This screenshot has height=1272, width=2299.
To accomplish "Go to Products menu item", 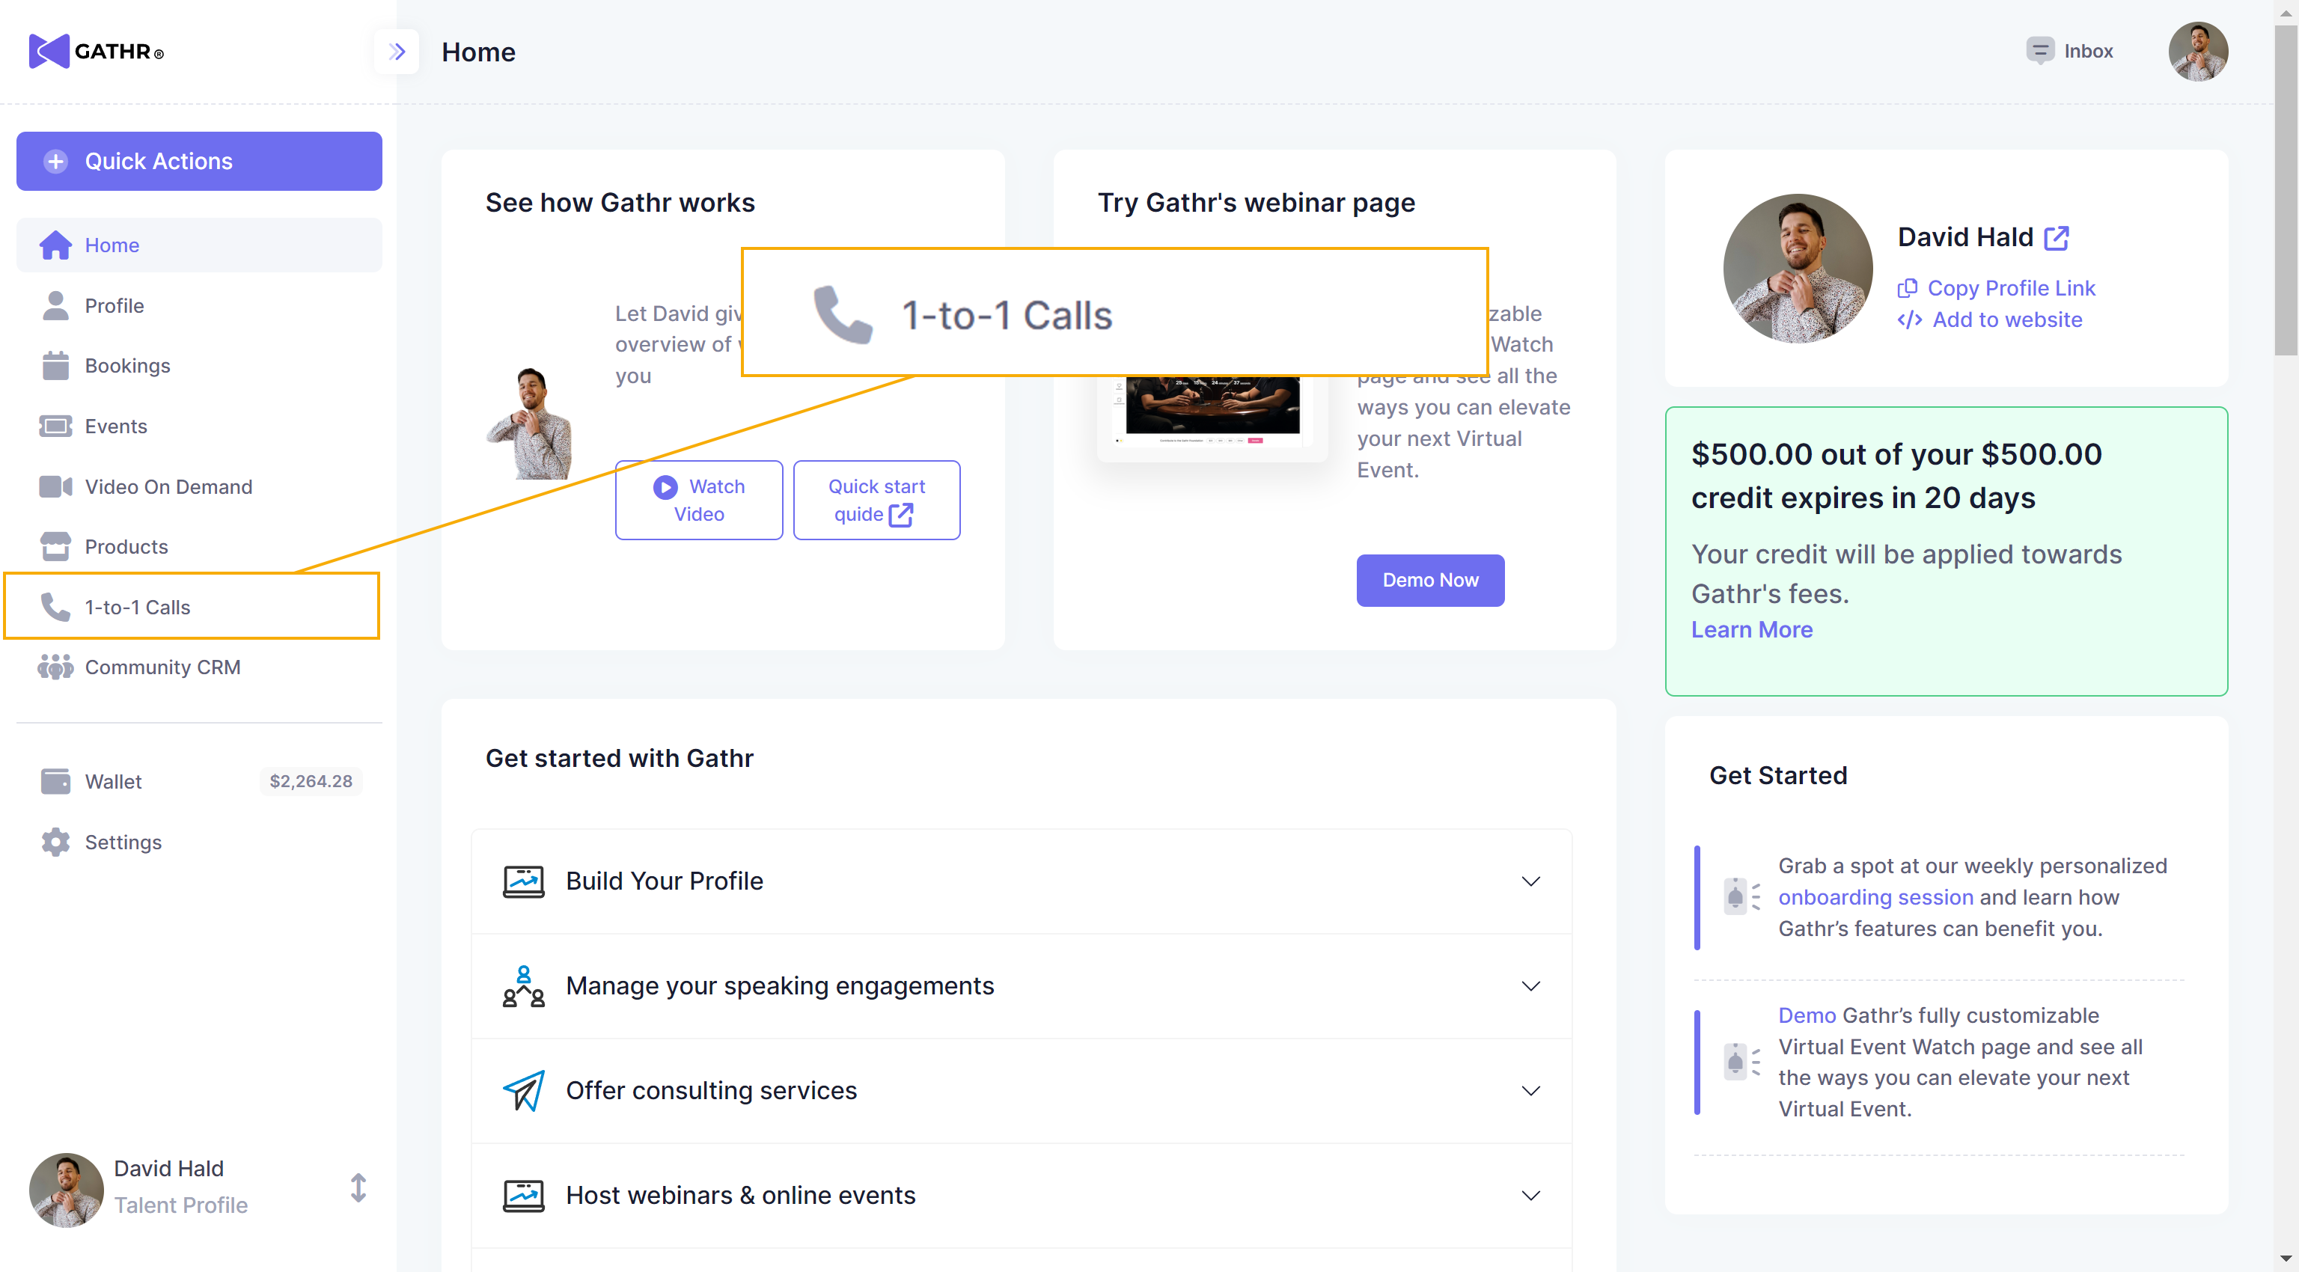I will pos(126,547).
